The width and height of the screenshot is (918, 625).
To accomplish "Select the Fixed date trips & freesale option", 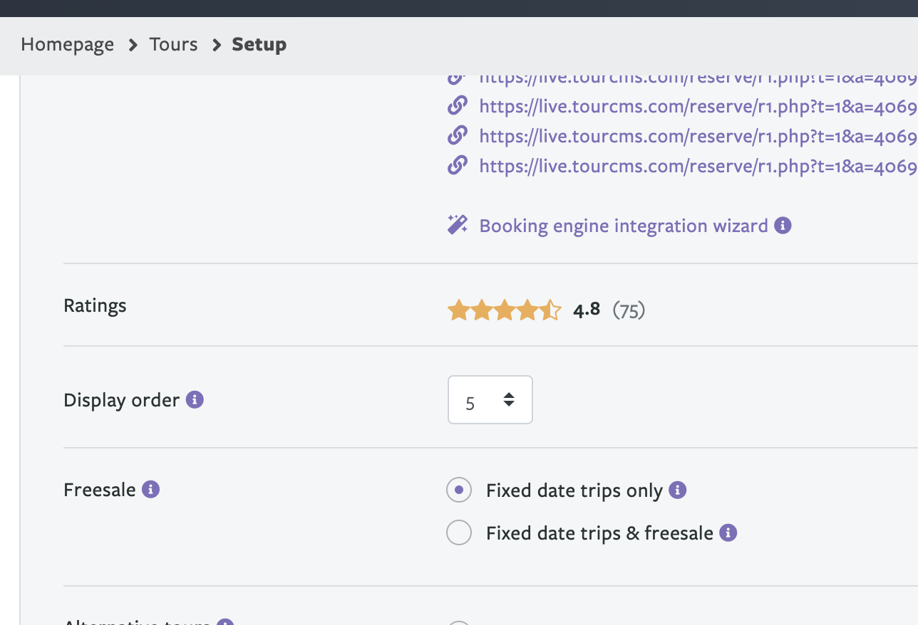I will [x=459, y=533].
